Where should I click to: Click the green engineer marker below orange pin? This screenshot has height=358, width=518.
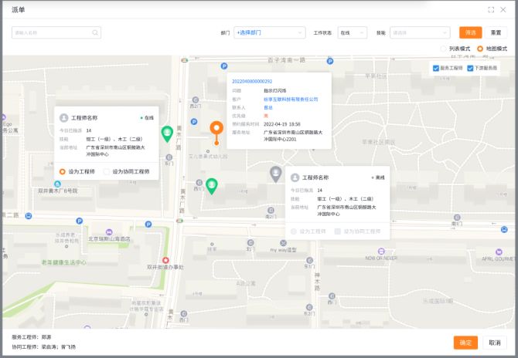211,185
